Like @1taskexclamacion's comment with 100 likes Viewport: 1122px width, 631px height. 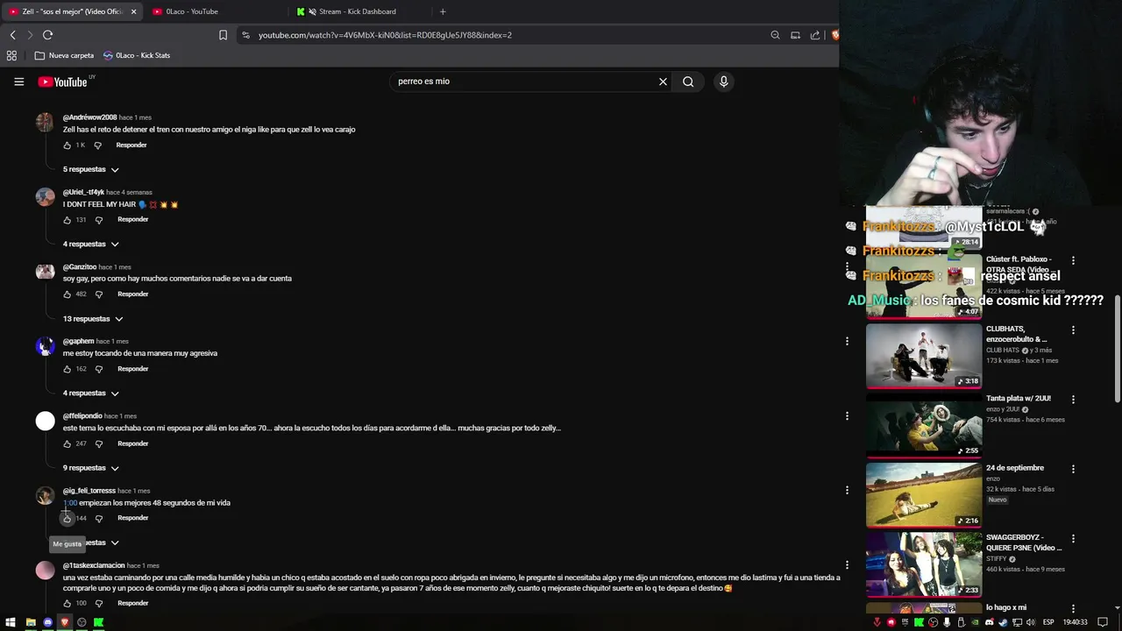coord(67,604)
